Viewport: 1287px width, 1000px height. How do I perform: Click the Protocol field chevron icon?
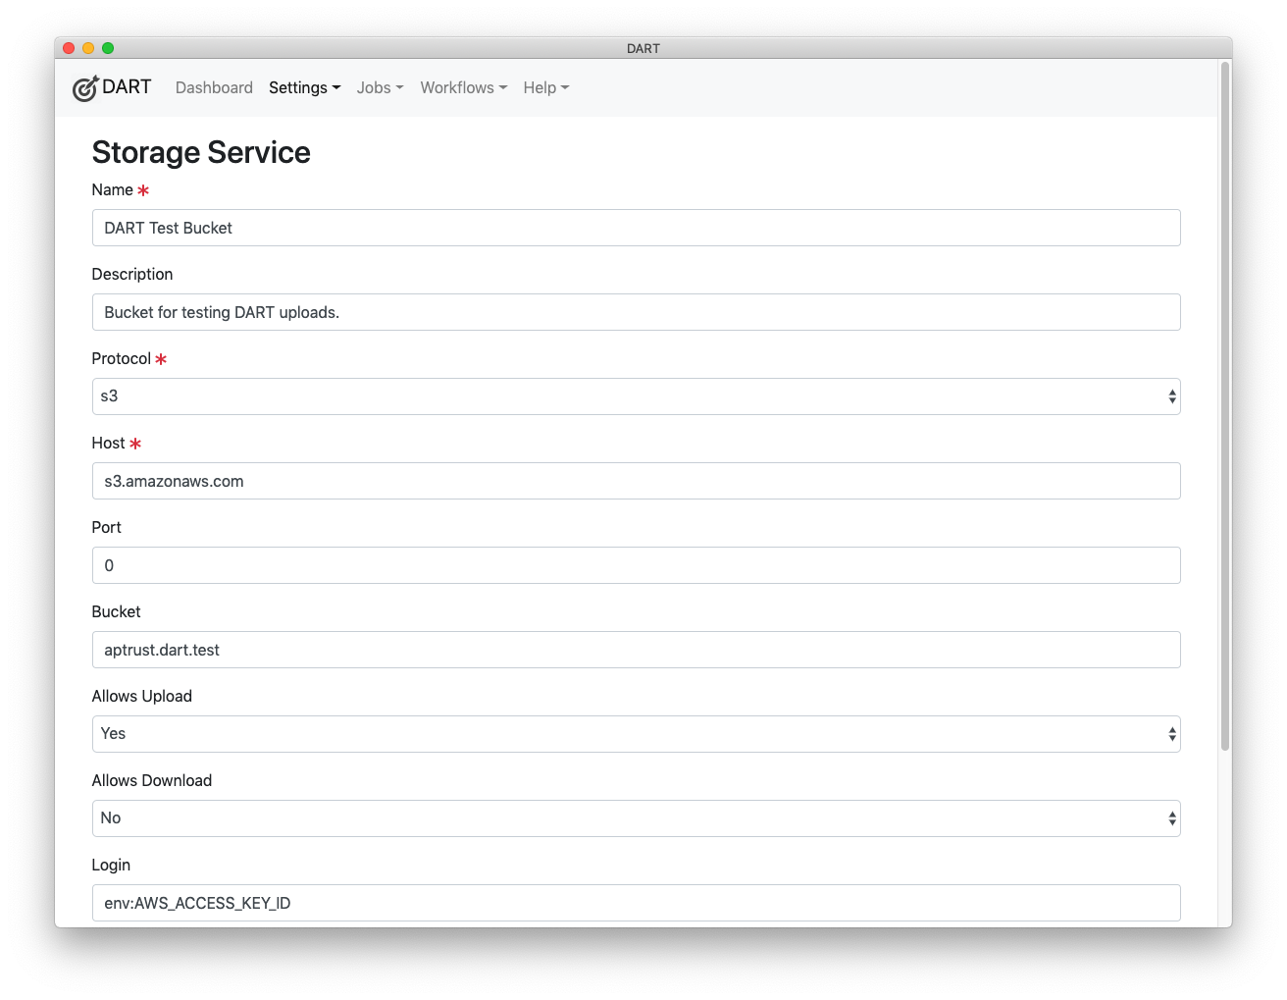coord(1171,396)
